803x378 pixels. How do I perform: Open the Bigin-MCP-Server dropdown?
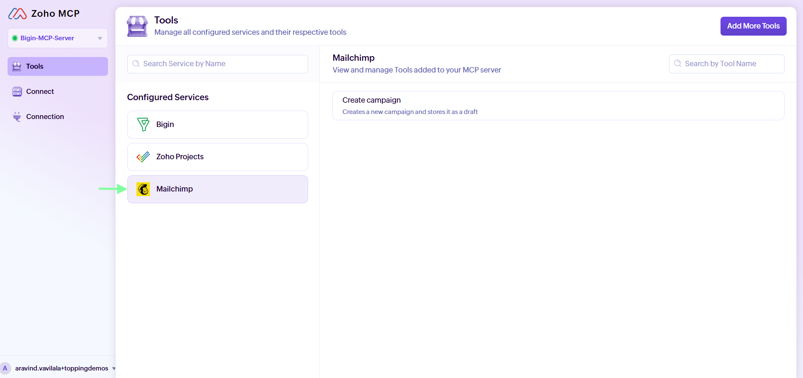[x=58, y=38]
